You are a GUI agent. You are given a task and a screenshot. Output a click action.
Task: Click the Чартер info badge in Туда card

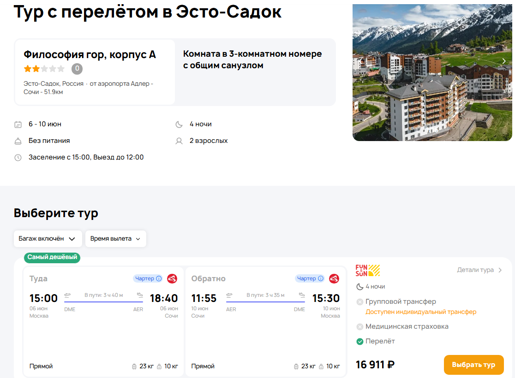pos(148,278)
